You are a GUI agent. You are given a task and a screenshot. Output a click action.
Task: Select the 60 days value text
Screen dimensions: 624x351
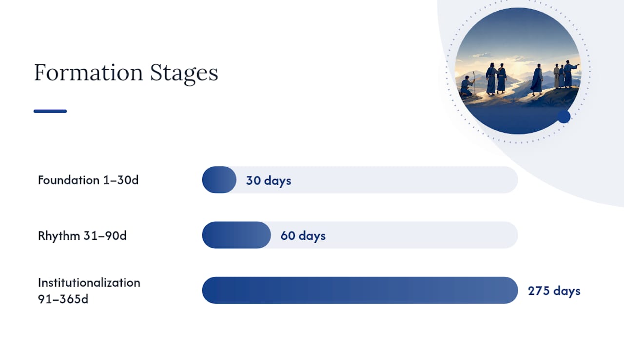click(x=303, y=236)
